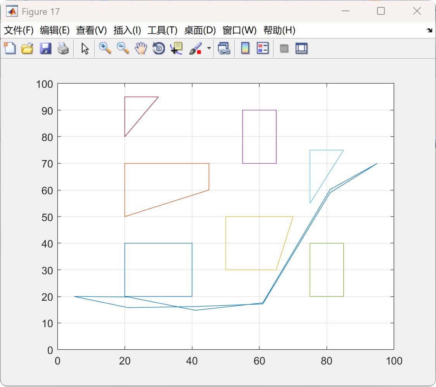Activate the Zoom Out magnifier tool
436x387 pixels.
[x=123, y=49]
